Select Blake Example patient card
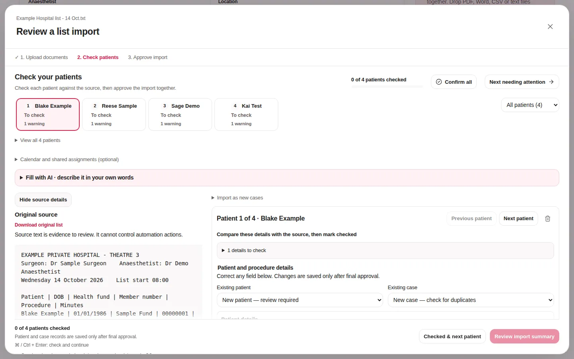The width and height of the screenshot is (574, 359). coord(48,114)
